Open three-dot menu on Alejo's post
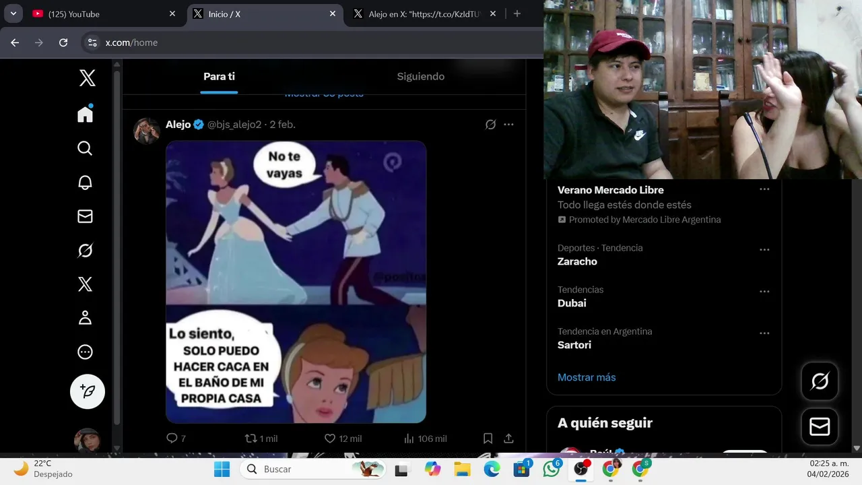Image resolution: width=862 pixels, height=485 pixels. coord(508,125)
